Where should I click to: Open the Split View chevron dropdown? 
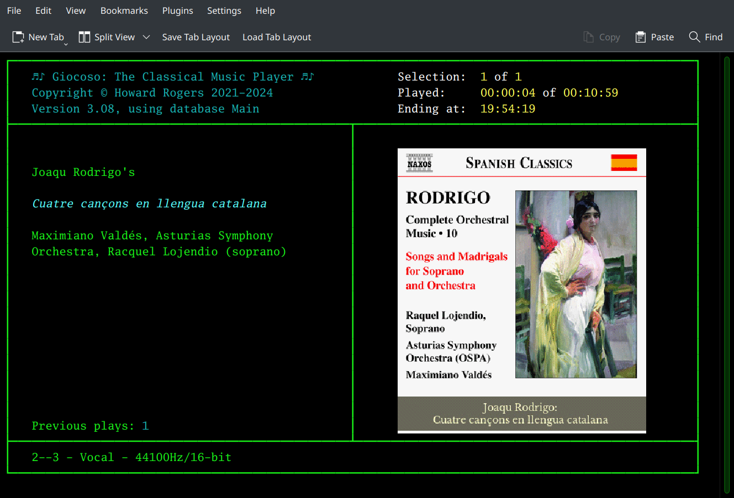pos(146,36)
